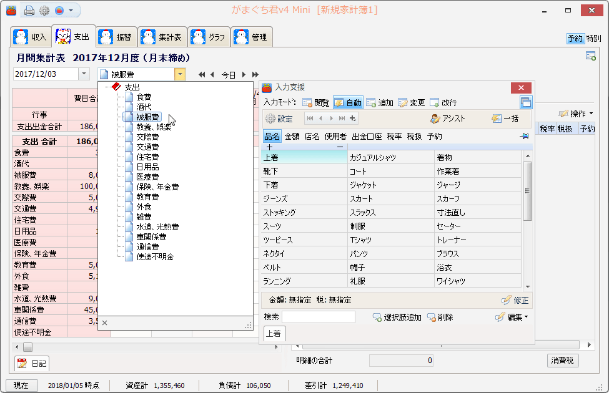609x393 pixels.
Task: Click 選択肢追加 button
Action: 397,318
